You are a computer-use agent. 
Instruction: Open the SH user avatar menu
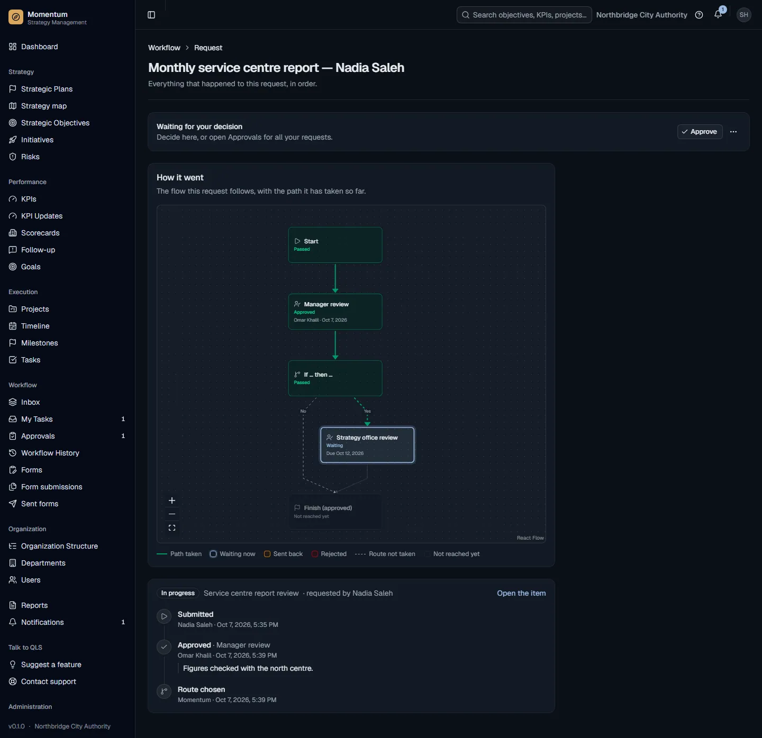743,15
